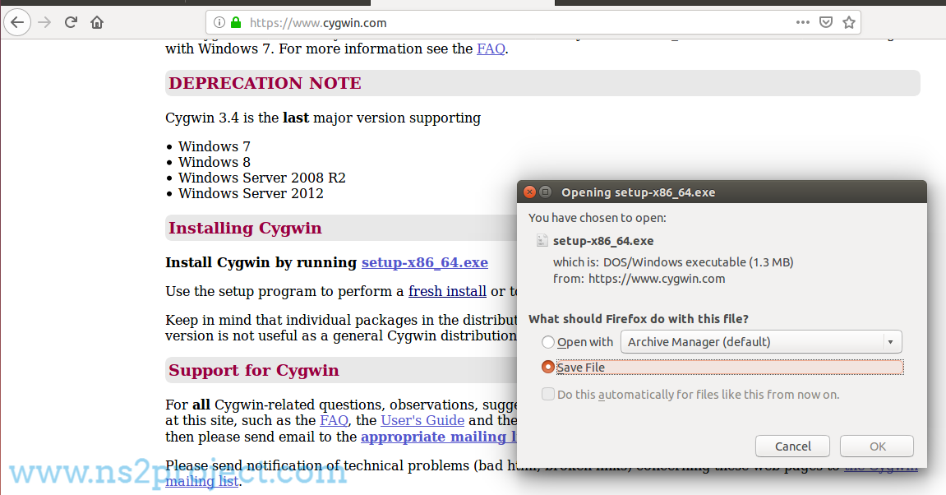
Task: Download via the setup-x86_64.exe link
Action: [x=425, y=262]
